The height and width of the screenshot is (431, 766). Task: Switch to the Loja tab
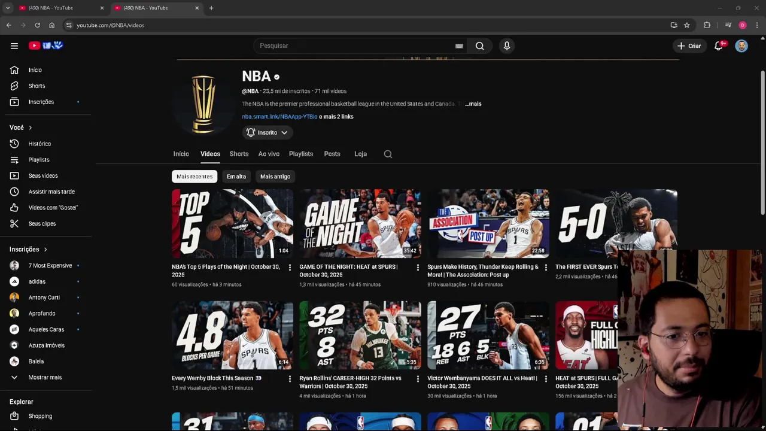[360, 154]
